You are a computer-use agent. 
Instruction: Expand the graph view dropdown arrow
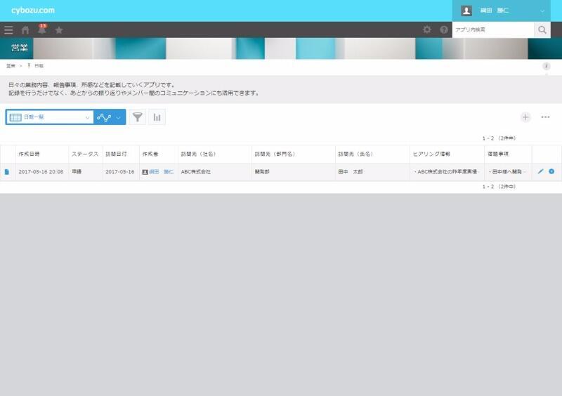[x=118, y=117]
